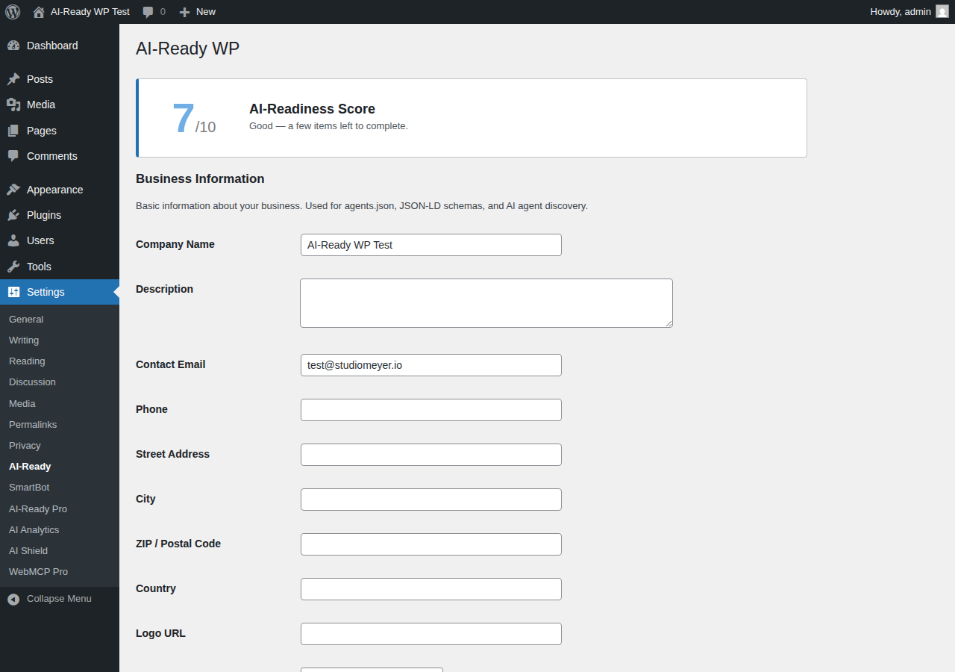
Task: Focus the Contact Email field
Action: (x=431, y=365)
